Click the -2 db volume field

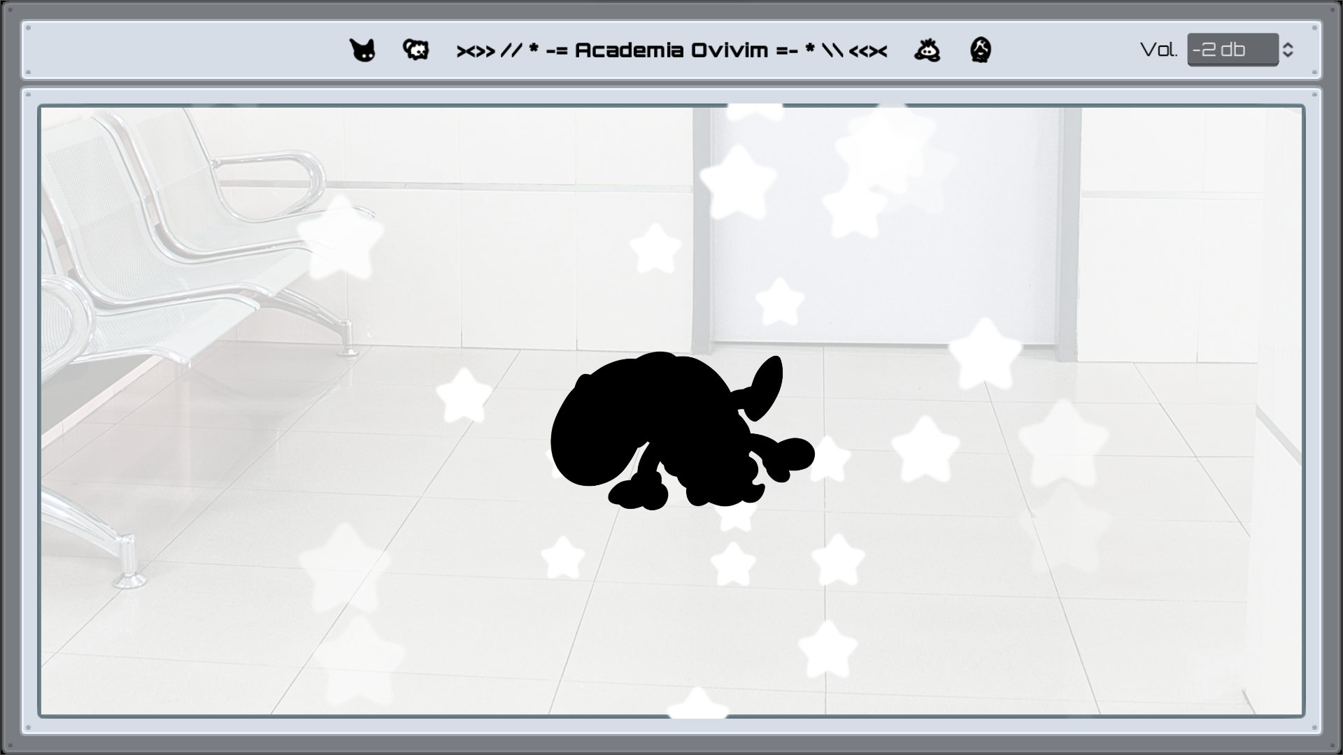1232,50
